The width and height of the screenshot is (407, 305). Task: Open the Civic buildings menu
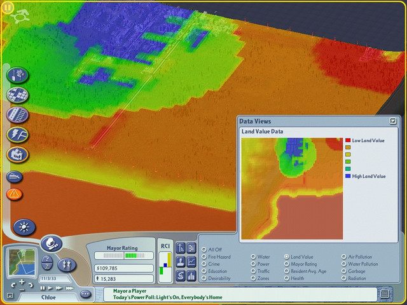[x=17, y=154]
